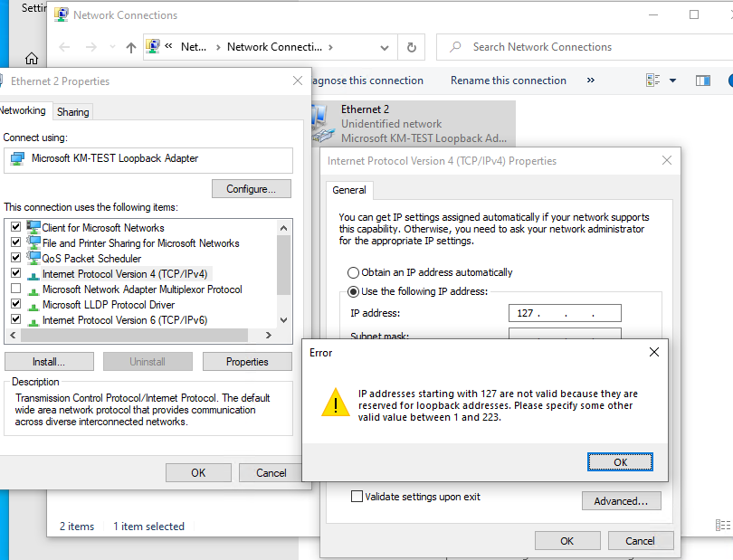This screenshot has width=733, height=560.
Task: Click the address bar control panel icon
Action: 153,46
